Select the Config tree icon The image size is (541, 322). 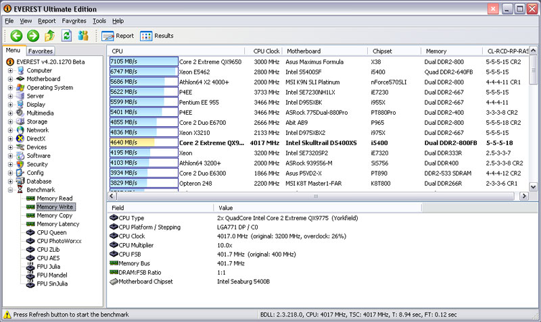(21, 173)
